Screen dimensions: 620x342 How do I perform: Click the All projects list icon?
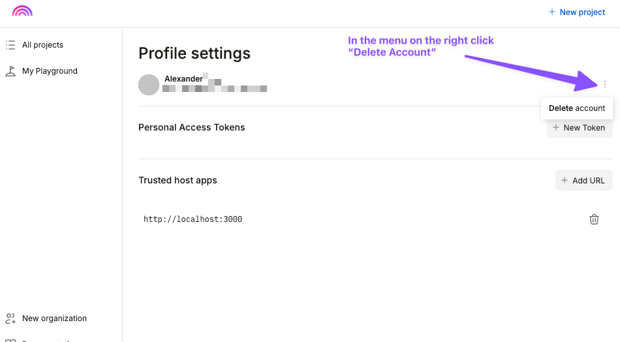[10, 45]
